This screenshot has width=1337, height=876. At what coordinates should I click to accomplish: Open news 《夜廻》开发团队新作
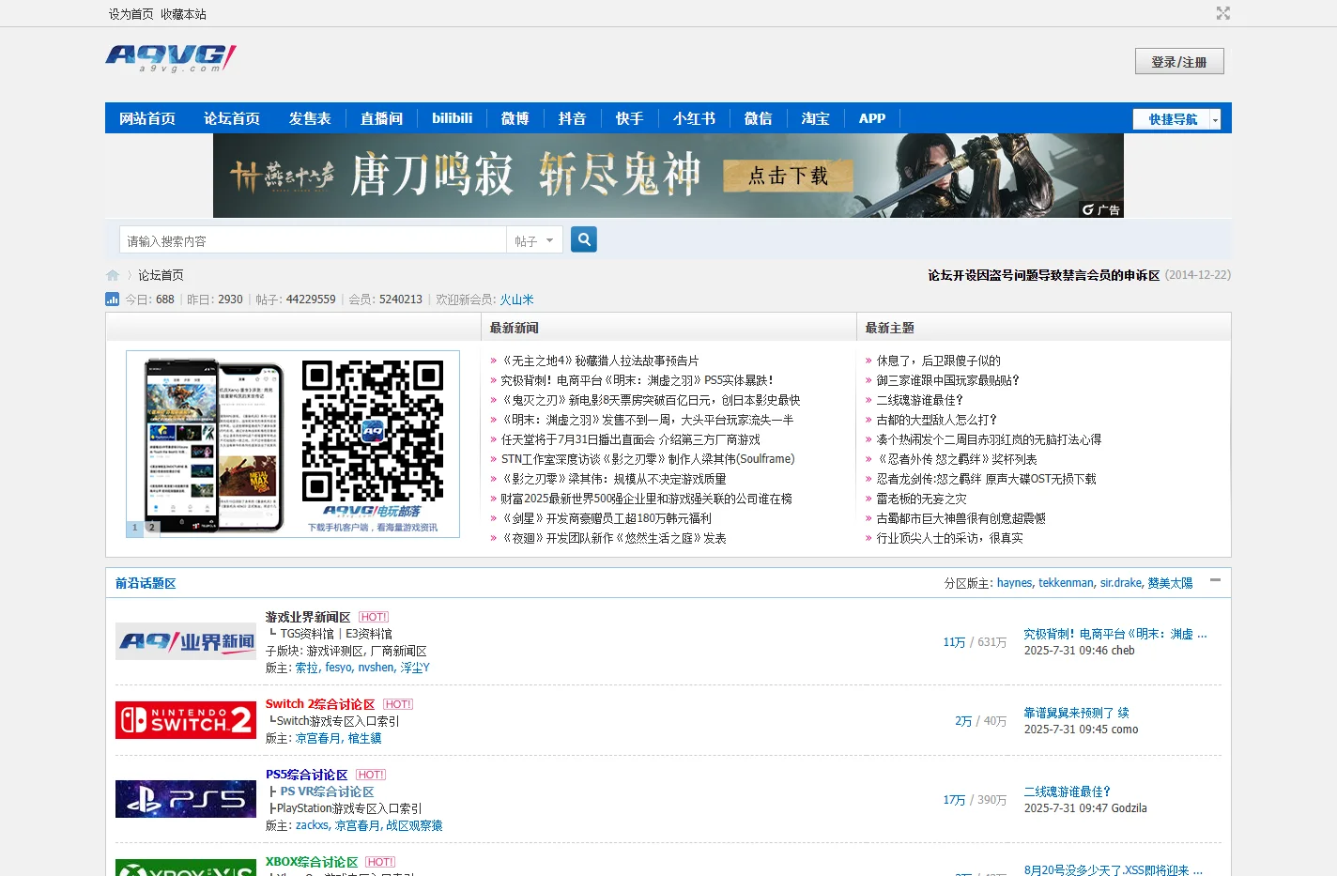point(613,538)
